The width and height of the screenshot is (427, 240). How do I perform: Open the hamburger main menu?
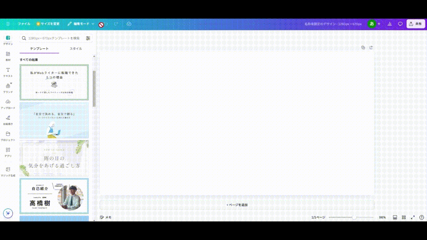[8, 24]
